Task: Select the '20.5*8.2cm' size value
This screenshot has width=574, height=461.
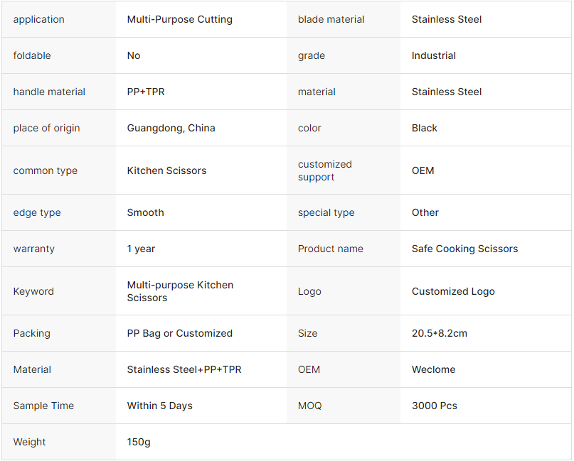Action: (439, 333)
